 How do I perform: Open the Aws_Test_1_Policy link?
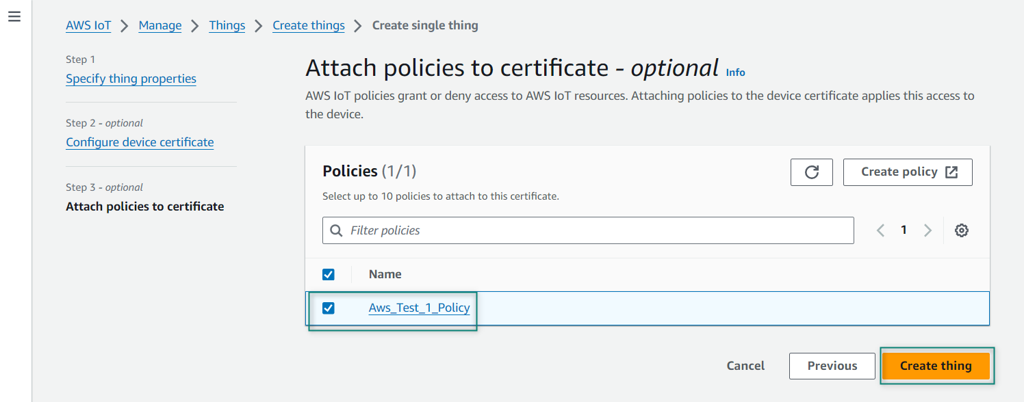[419, 308]
